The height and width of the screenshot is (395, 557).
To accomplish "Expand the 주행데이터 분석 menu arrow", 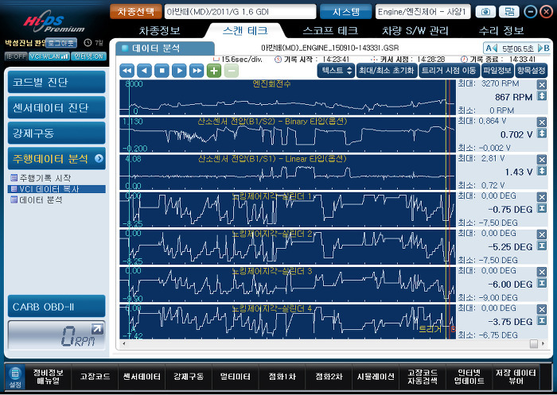I will (x=99, y=159).
